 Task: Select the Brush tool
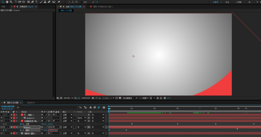pyautogui.click(x=41, y=2)
